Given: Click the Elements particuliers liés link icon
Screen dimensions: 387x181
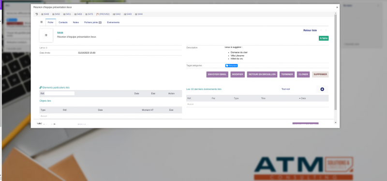Looking at the screenshot, I should (x=41, y=88).
